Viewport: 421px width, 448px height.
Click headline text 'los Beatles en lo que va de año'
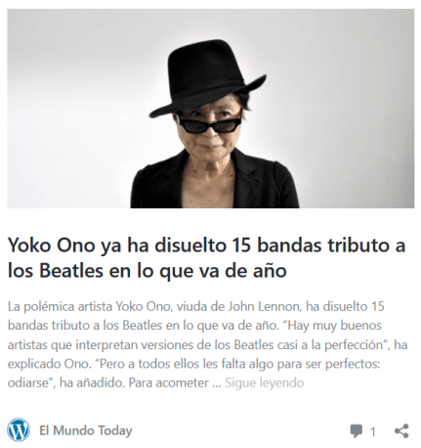click(147, 270)
